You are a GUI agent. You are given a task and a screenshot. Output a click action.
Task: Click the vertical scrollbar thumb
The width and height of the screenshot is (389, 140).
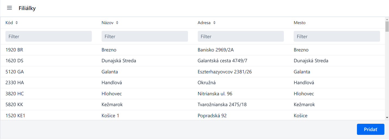coord(387,27)
